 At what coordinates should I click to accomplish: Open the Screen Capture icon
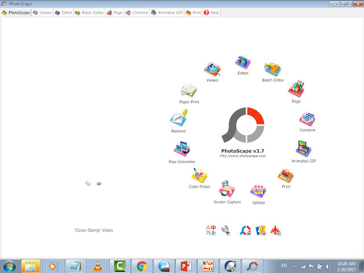click(x=227, y=189)
